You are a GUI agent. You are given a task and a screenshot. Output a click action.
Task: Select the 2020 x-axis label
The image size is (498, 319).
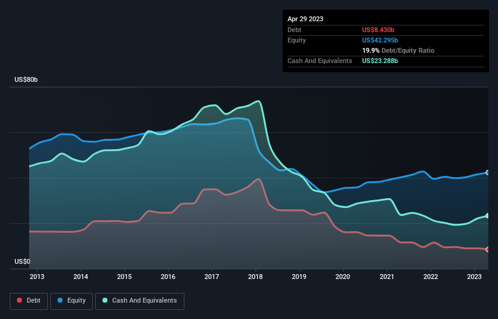coord(343,277)
